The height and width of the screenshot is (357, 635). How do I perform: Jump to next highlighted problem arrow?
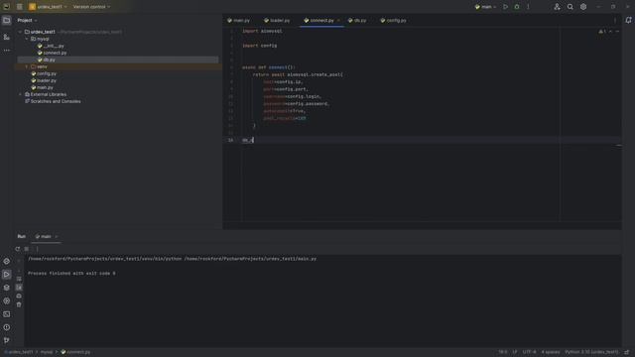tap(617, 31)
